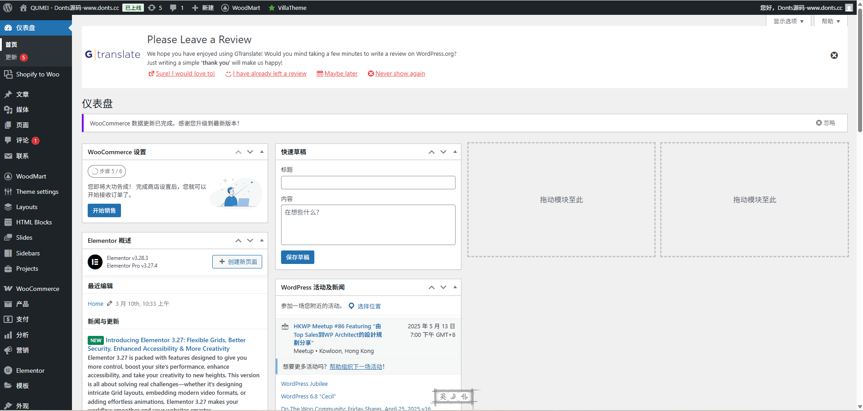The image size is (863, 411).
Task: Open Sidebars in the sidebar
Action: click(x=36, y=253)
